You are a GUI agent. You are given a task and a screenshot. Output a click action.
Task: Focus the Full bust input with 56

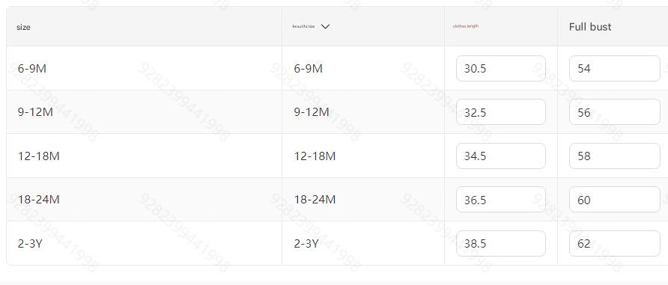point(614,112)
